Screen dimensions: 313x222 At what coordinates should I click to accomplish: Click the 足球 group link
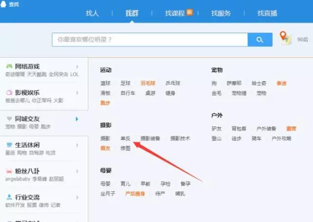tap(126, 83)
